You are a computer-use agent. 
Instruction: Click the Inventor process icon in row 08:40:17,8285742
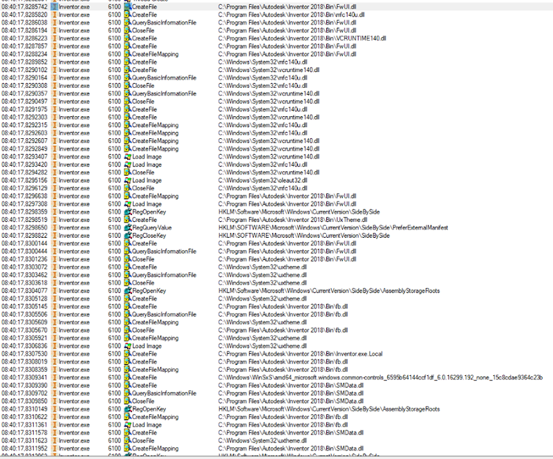click(55, 7)
